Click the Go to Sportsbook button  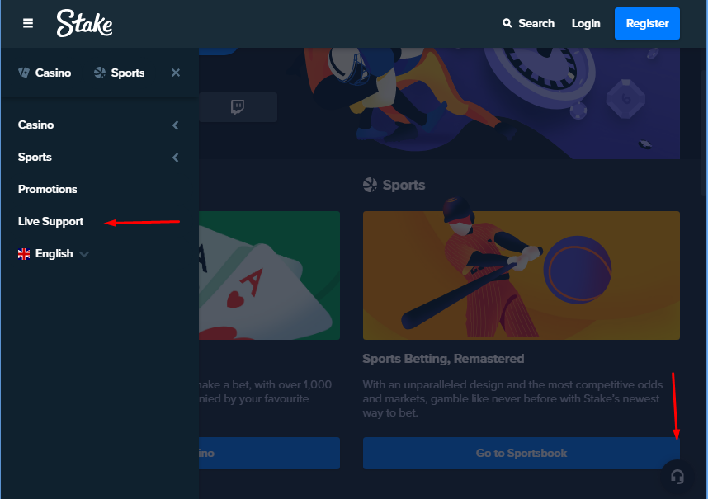521,453
